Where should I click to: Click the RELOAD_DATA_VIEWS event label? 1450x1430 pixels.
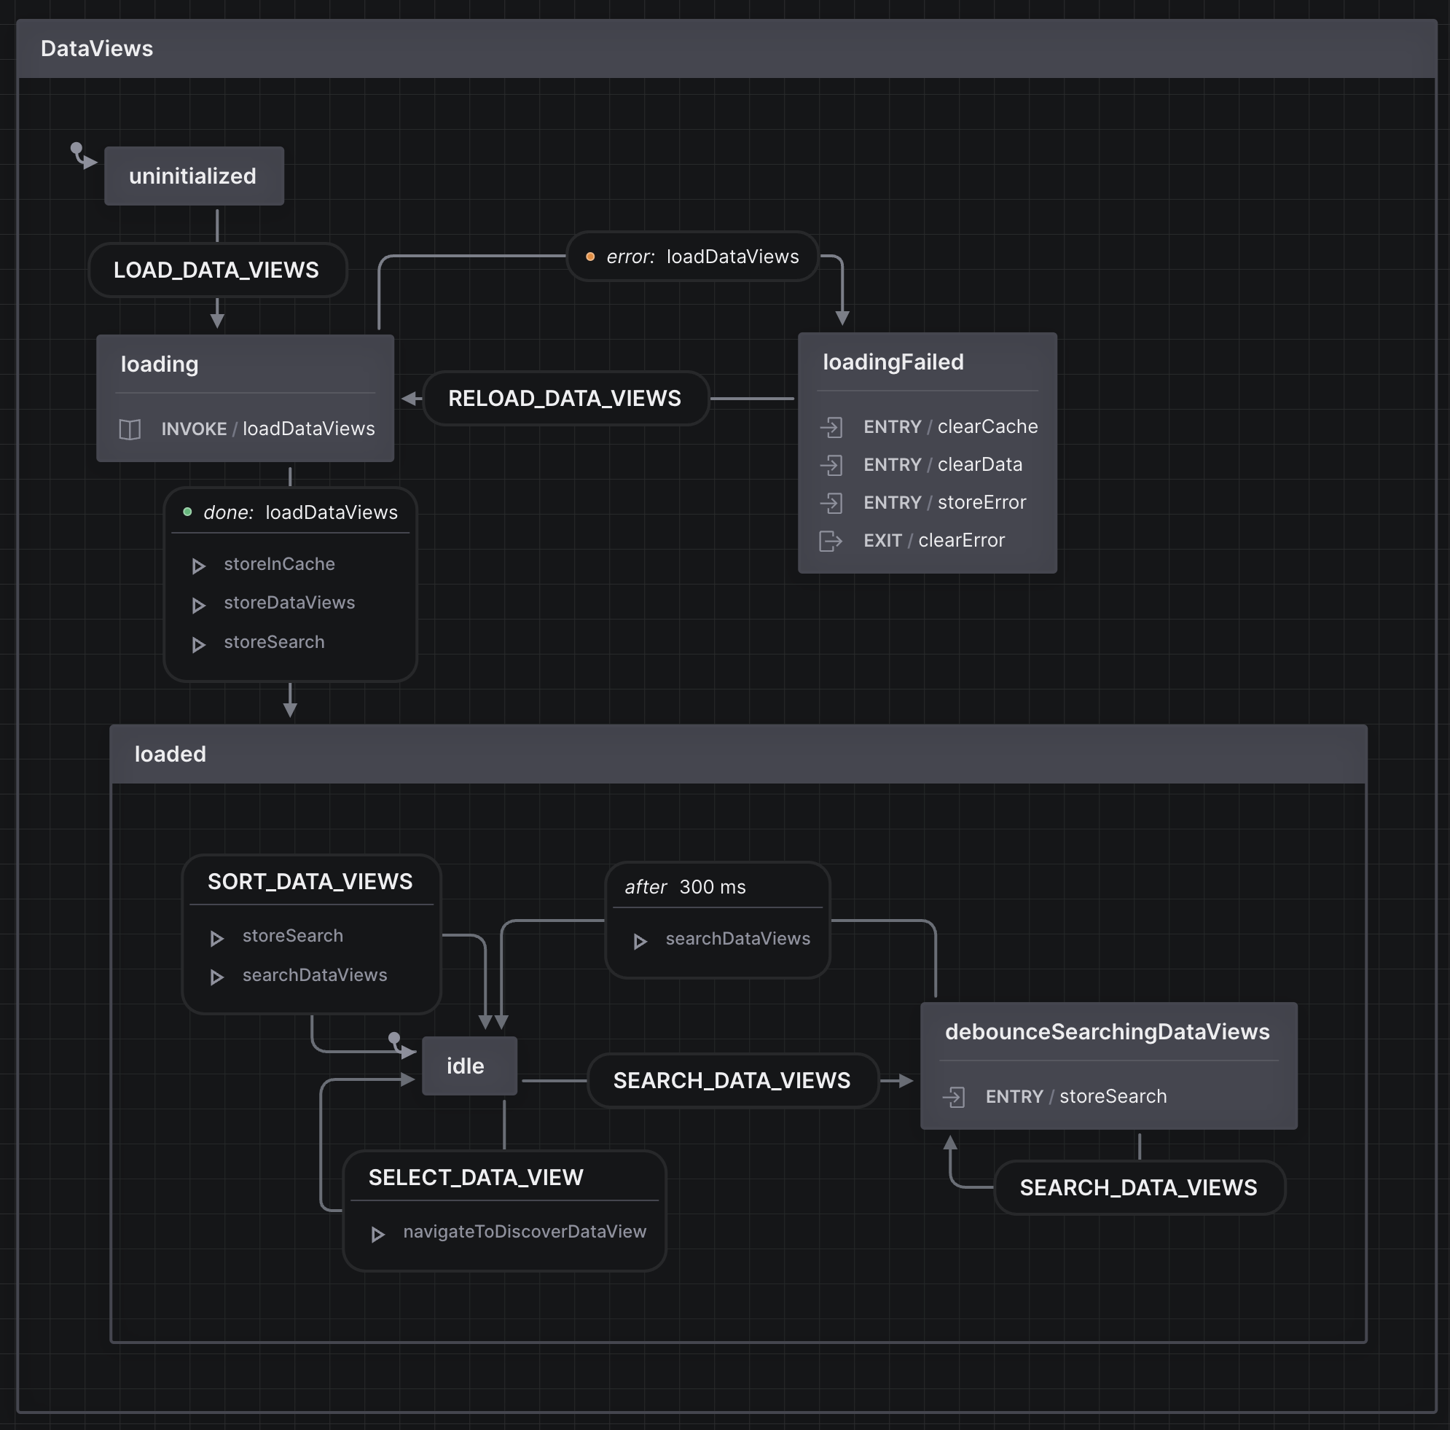coord(565,398)
